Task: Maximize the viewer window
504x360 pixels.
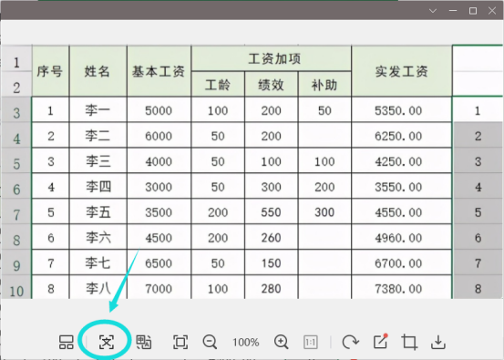Action: [473, 11]
